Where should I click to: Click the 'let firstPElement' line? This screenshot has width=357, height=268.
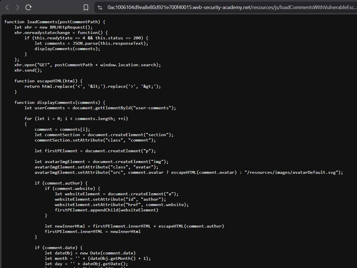click(x=95, y=151)
